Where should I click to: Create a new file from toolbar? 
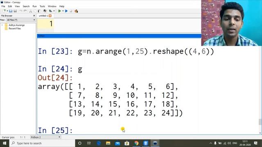[4, 11]
